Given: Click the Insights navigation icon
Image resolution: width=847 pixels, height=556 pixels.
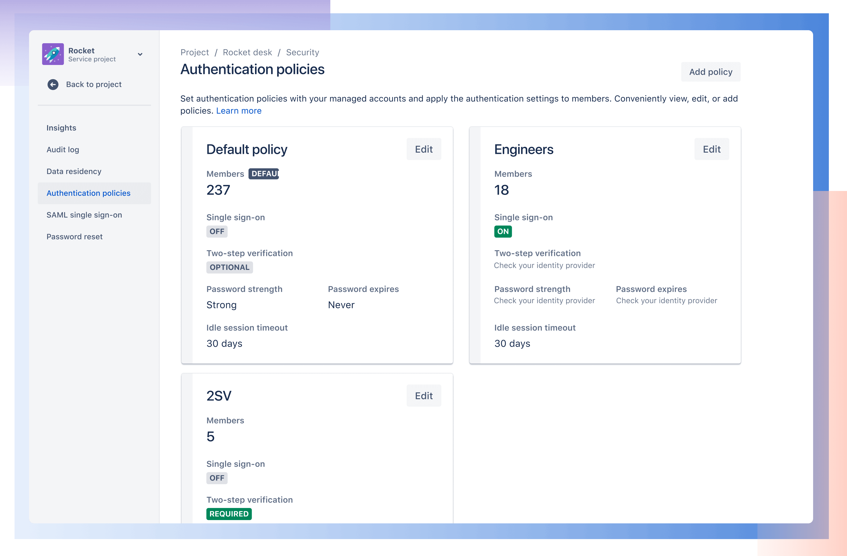Looking at the screenshot, I should pyautogui.click(x=61, y=128).
